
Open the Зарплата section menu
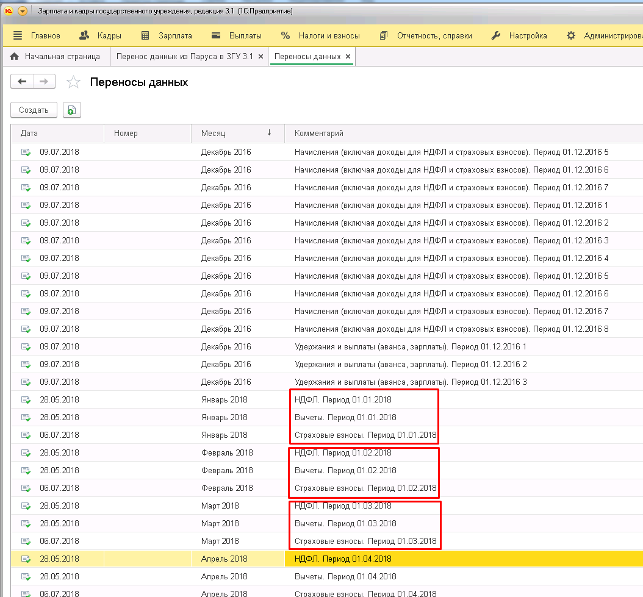pos(167,35)
